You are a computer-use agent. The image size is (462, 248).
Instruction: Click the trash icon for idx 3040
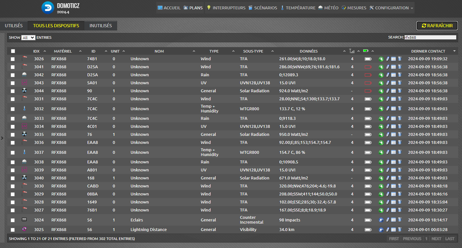[399, 178]
